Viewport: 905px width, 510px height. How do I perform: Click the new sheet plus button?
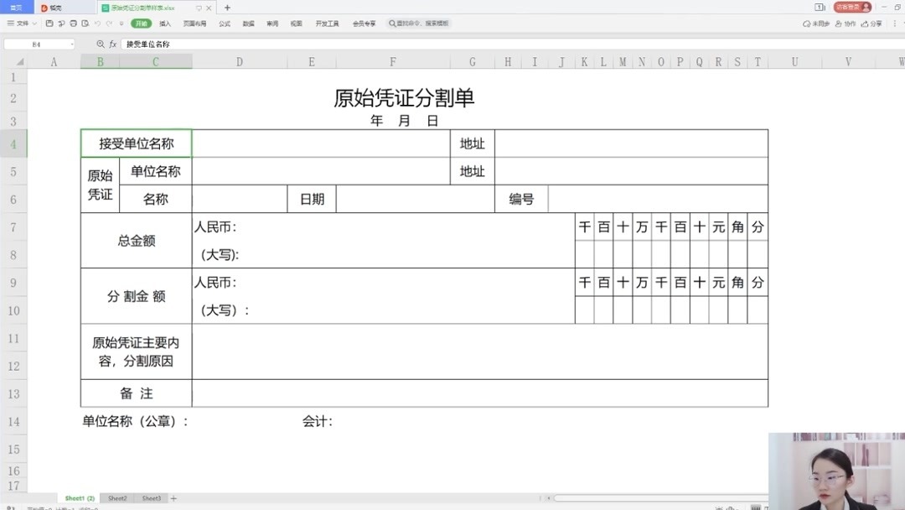pyautogui.click(x=173, y=497)
